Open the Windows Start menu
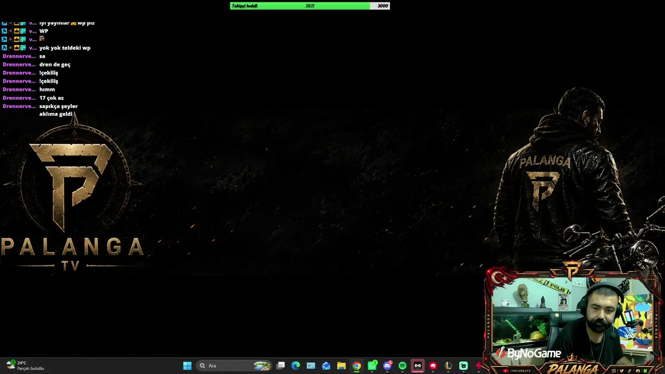 (x=187, y=366)
